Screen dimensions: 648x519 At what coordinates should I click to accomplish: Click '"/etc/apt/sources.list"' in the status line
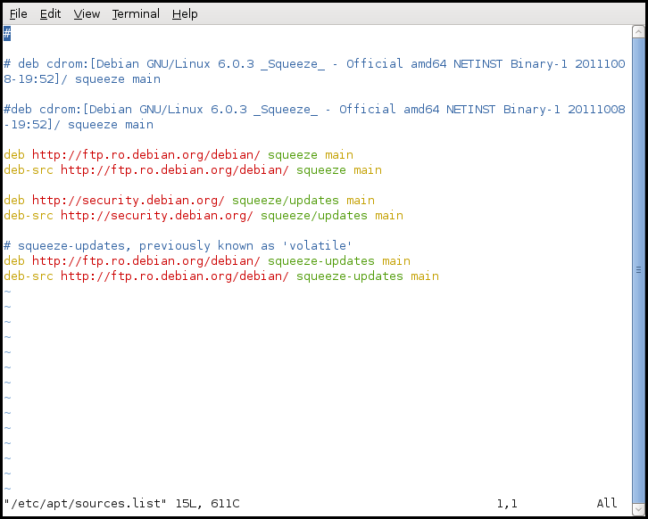click(x=85, y=504)
